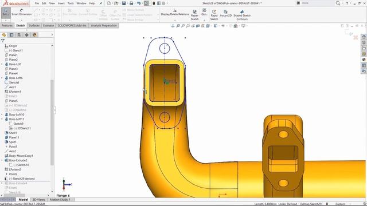Click the New document icon
The image size is (367, 206).
[109, 3]
